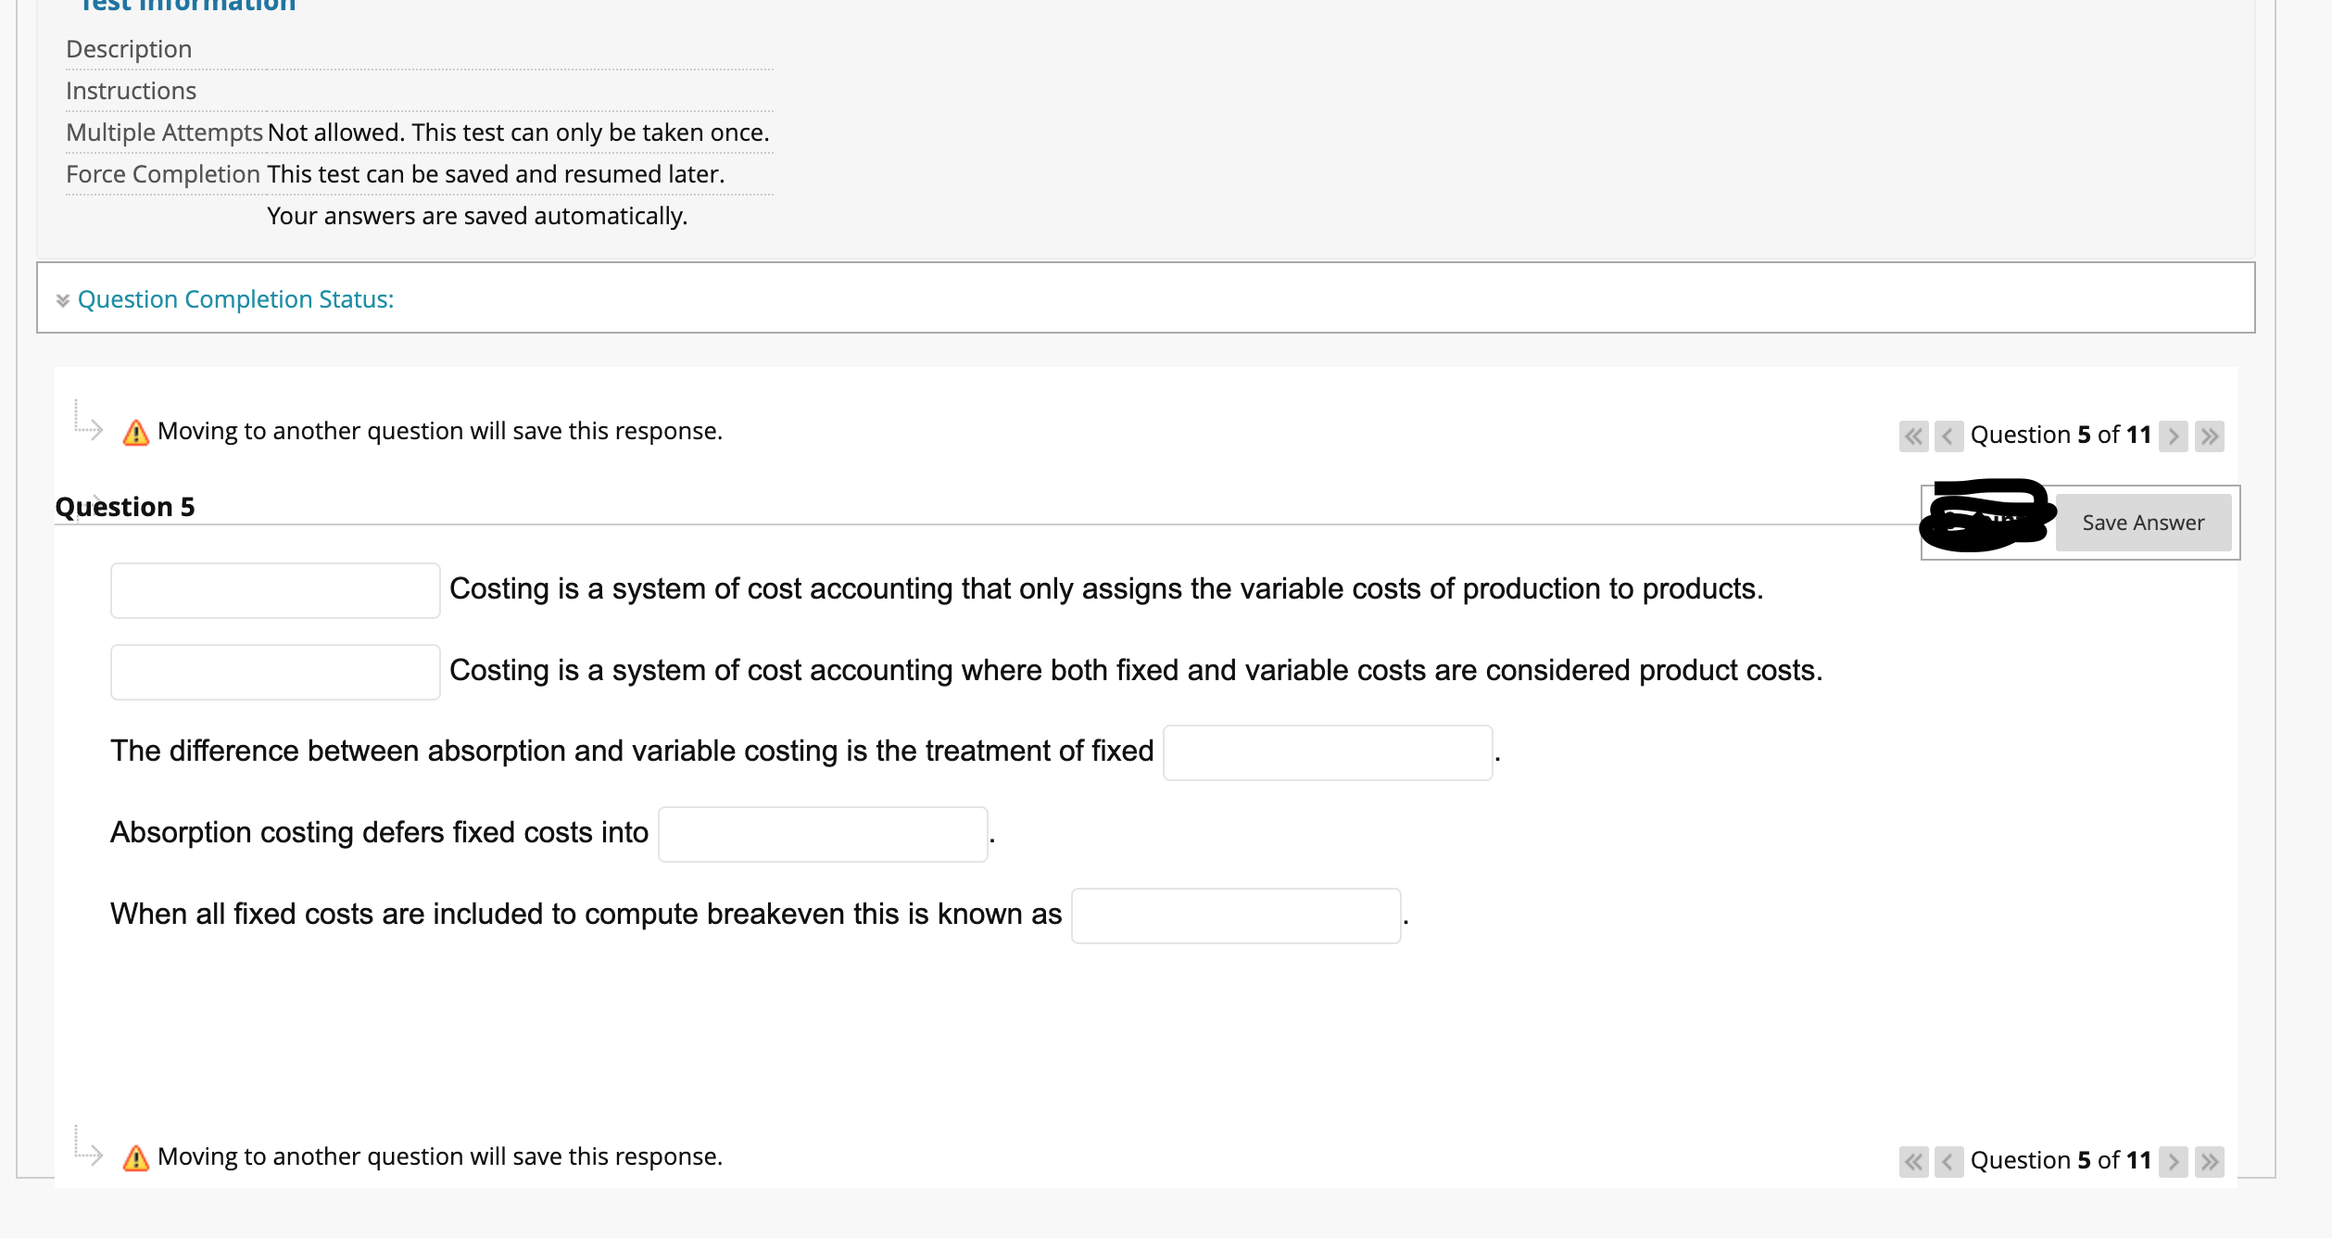The height and width of the screenshot is (1238, 2332).
Task: Jump to last question using bottom double-right arrow
Action: coord(2210,1161)
